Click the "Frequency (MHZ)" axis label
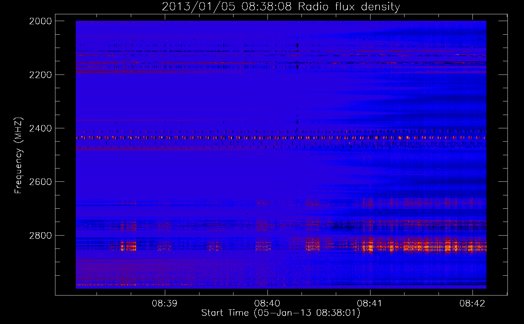This screenshot has width=524, height=324. [18, 156]
